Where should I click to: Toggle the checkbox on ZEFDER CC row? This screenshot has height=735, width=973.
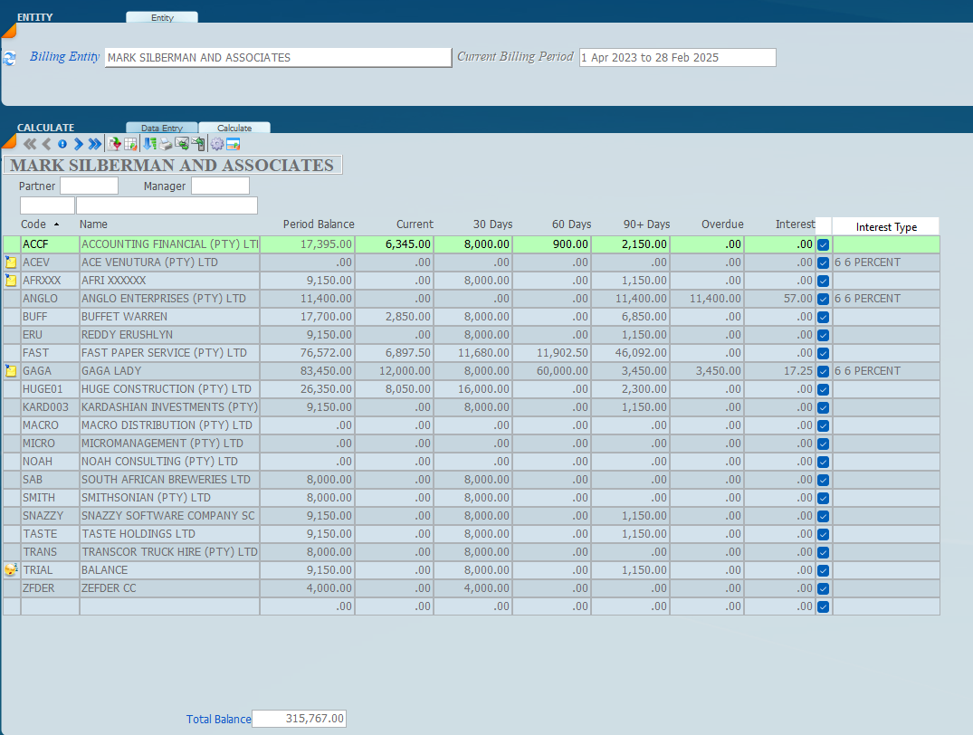pyautogui.click(x=823, y=588)
